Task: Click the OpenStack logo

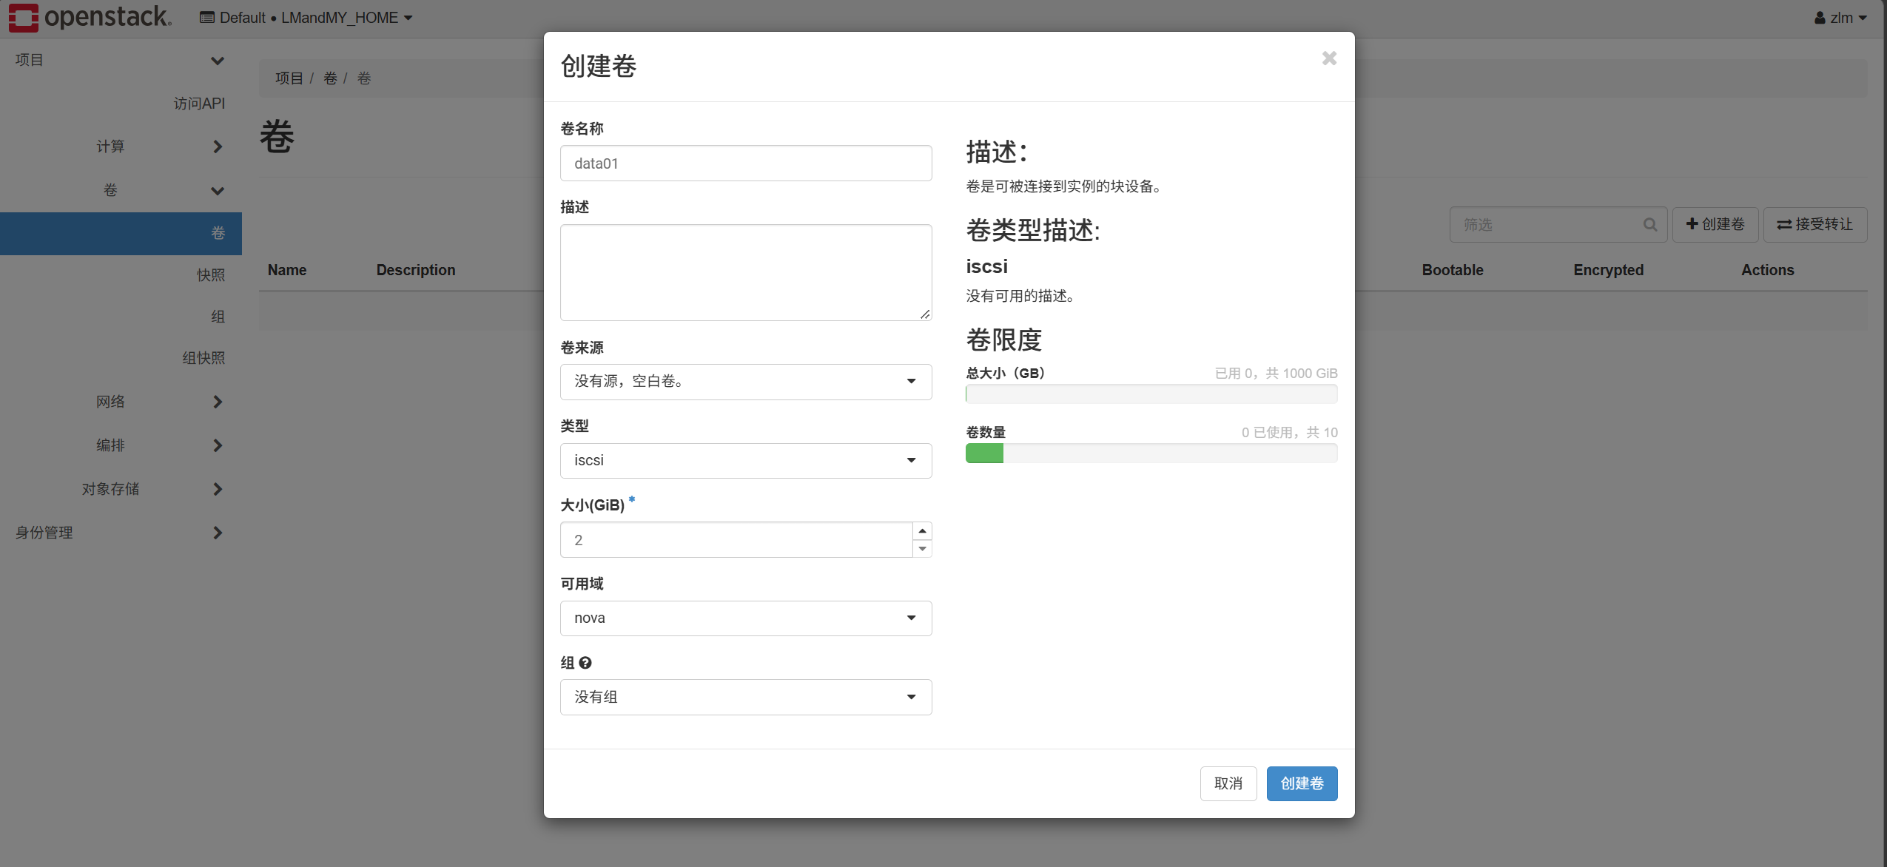Action: pos(90,17)
